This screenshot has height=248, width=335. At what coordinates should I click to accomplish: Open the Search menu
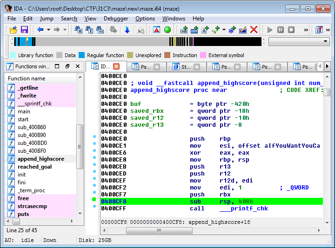[69, 19]
